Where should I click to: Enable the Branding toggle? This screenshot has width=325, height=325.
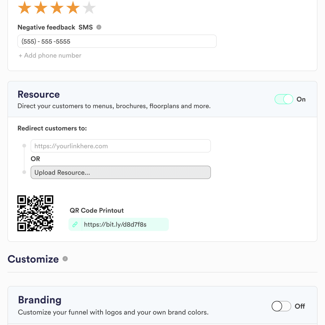coord(281,306)
